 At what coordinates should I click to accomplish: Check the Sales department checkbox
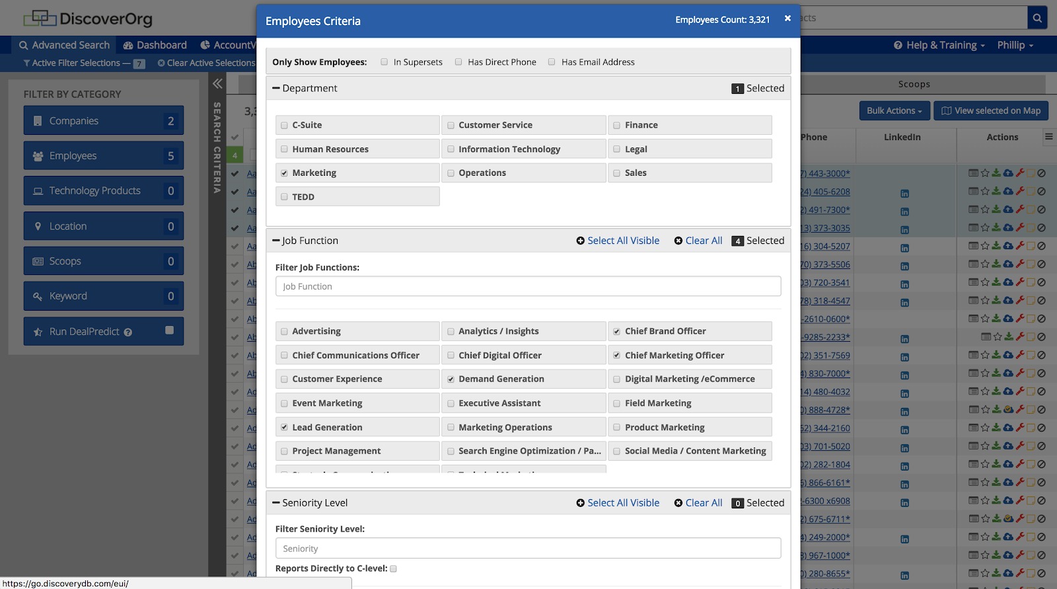(x=616, y=173)
